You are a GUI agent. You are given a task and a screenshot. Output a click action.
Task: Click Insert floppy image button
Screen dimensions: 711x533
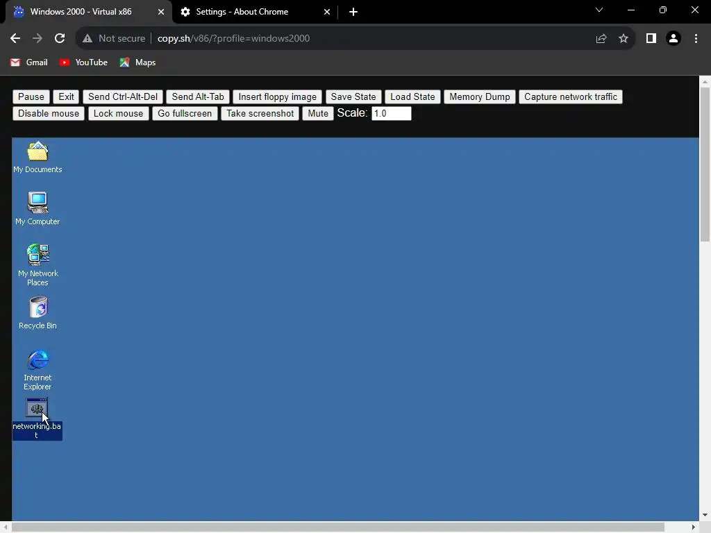coord(278,97)
